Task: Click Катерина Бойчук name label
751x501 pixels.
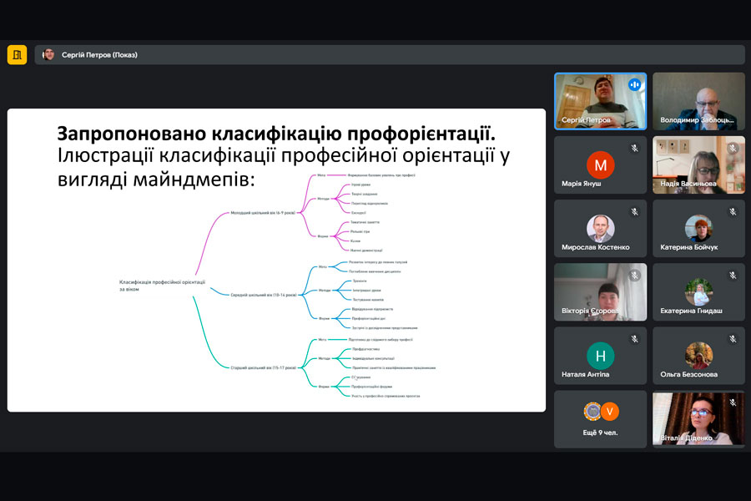Action: pyautogui.click(x=688, y=247)
